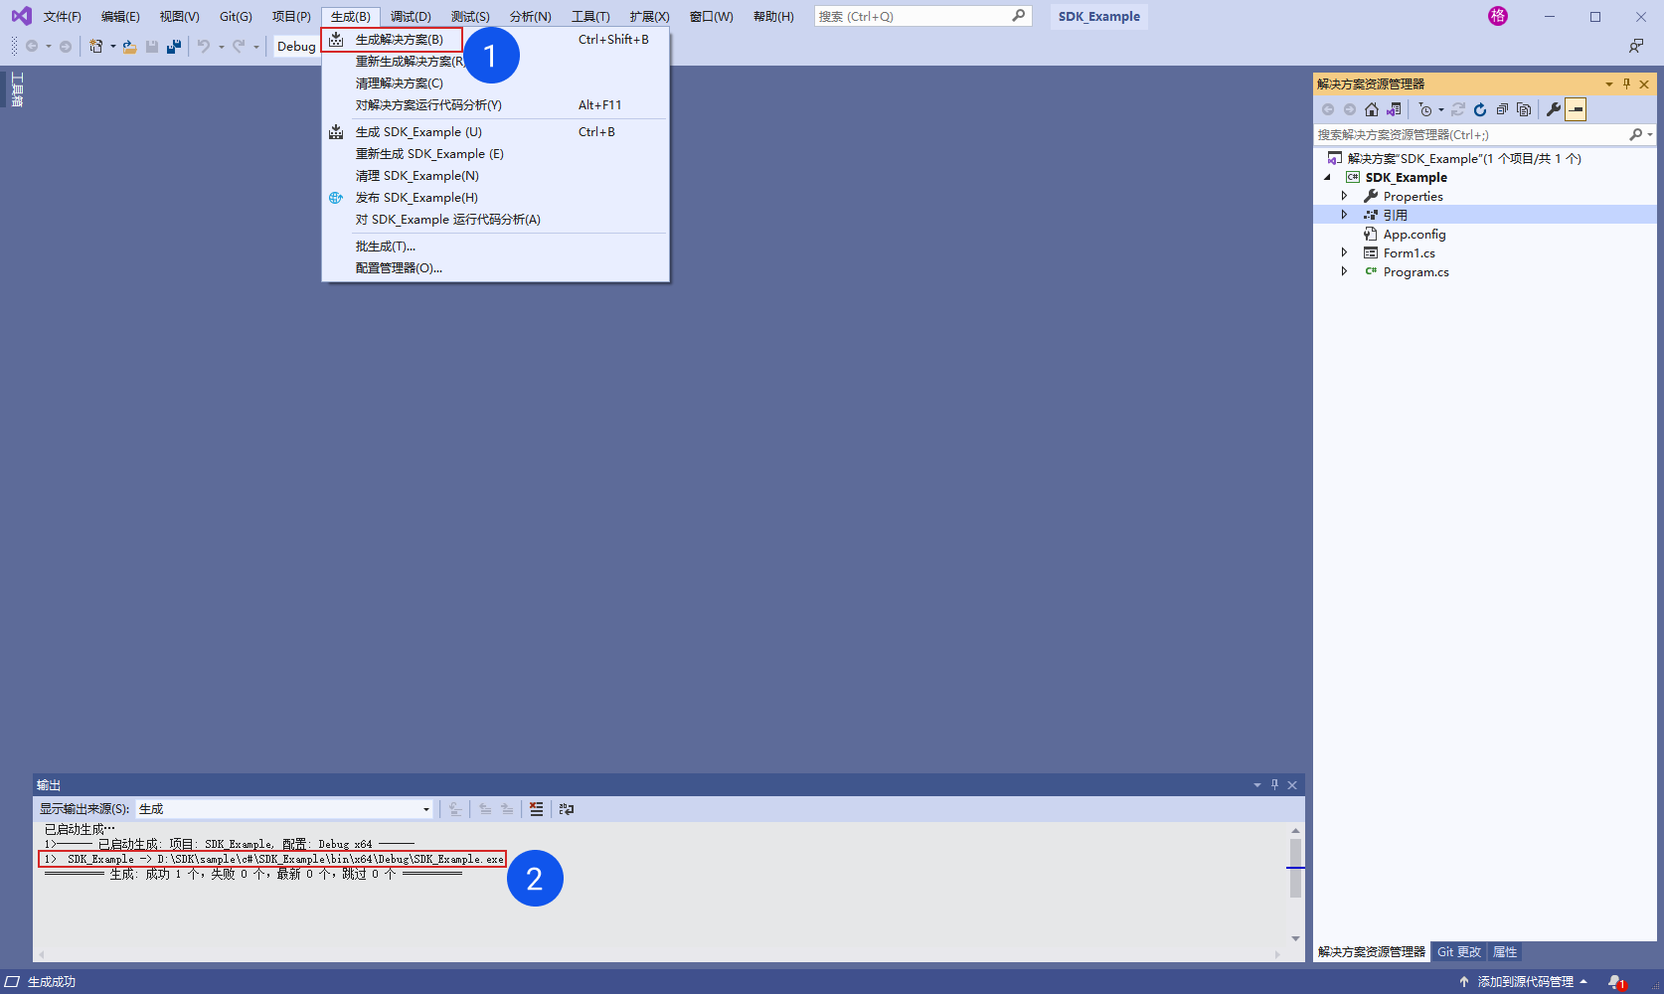Switch to 属性 tab at bottom
Viewport: 1664px width, 994px height.
pos(1505,952)
